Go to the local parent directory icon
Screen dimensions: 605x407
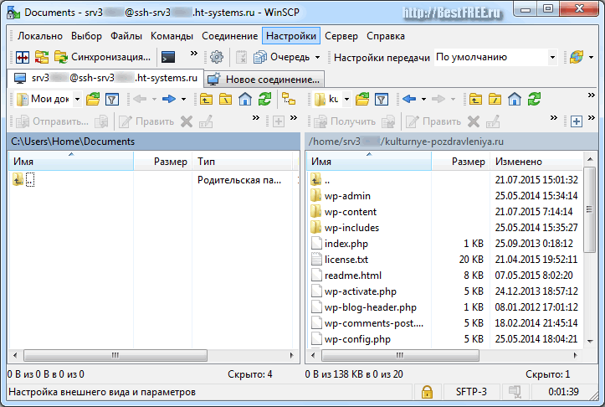click(206, 100)
